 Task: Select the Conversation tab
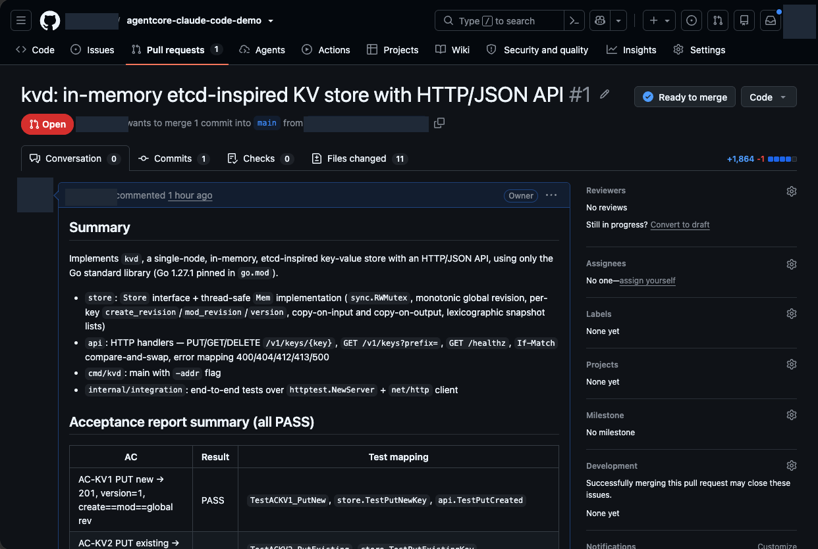coord(75,158)
